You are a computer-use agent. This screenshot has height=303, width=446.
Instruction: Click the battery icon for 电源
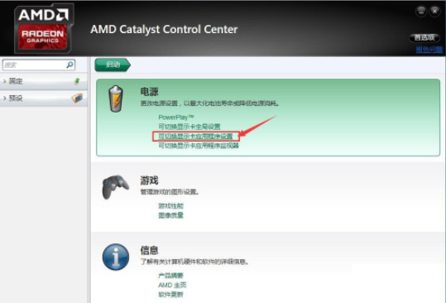click(116, 99)
